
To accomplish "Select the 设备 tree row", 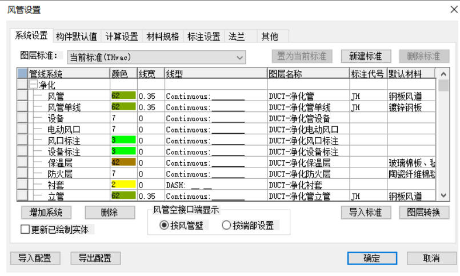I will [x=56, y=118].
